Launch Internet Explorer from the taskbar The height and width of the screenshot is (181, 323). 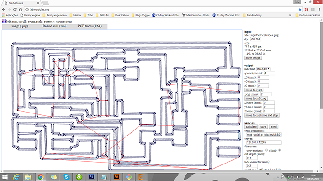point(16,177)
